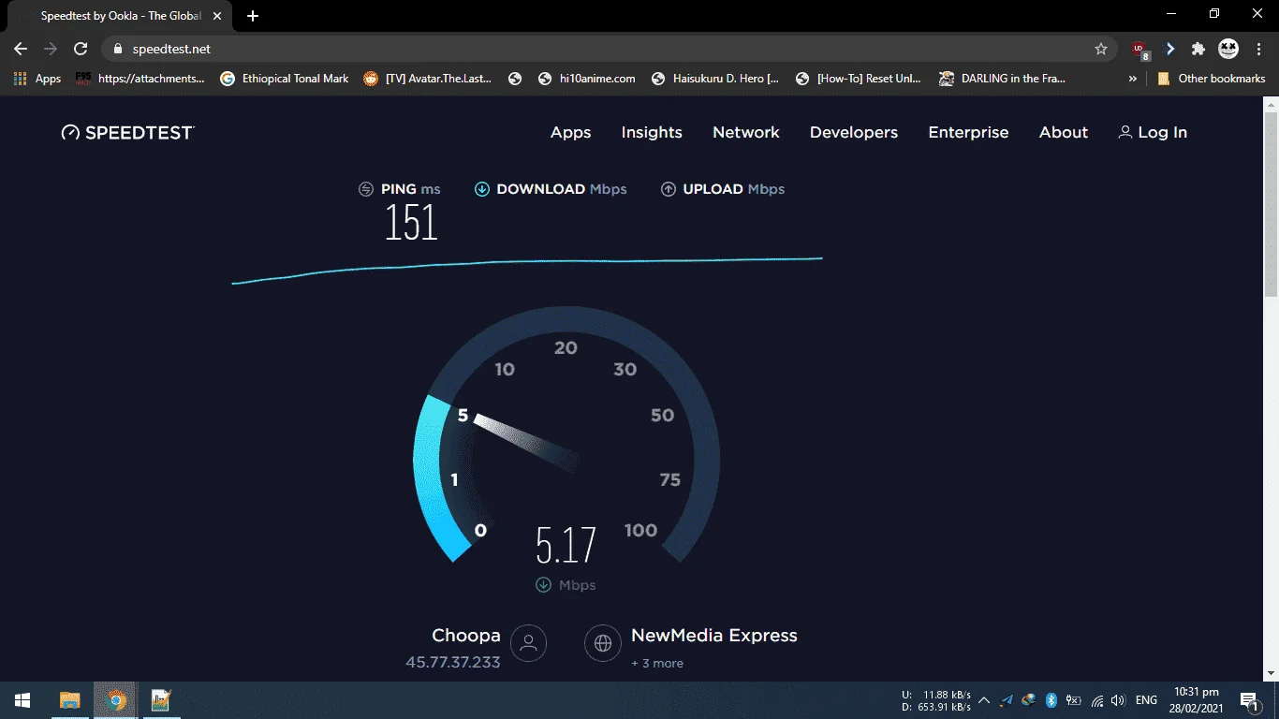Open the Ethiopical Tonal Mark bookmark
The height and width of the screenshot is (719, 1279).
(285, 79)
